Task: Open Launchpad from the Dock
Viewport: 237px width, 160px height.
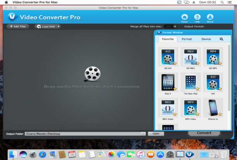Action: [x=33, y=155]
